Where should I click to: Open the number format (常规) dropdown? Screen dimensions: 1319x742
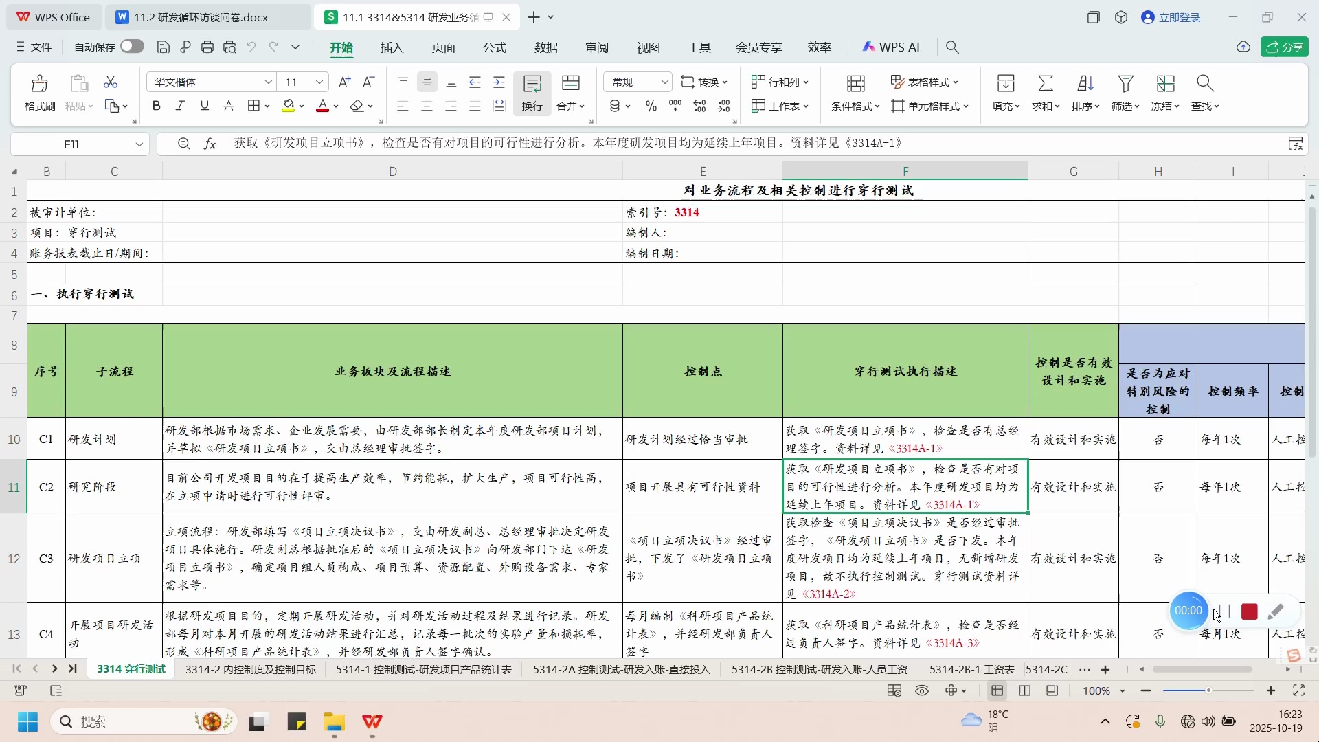click(x=664, y=82)
